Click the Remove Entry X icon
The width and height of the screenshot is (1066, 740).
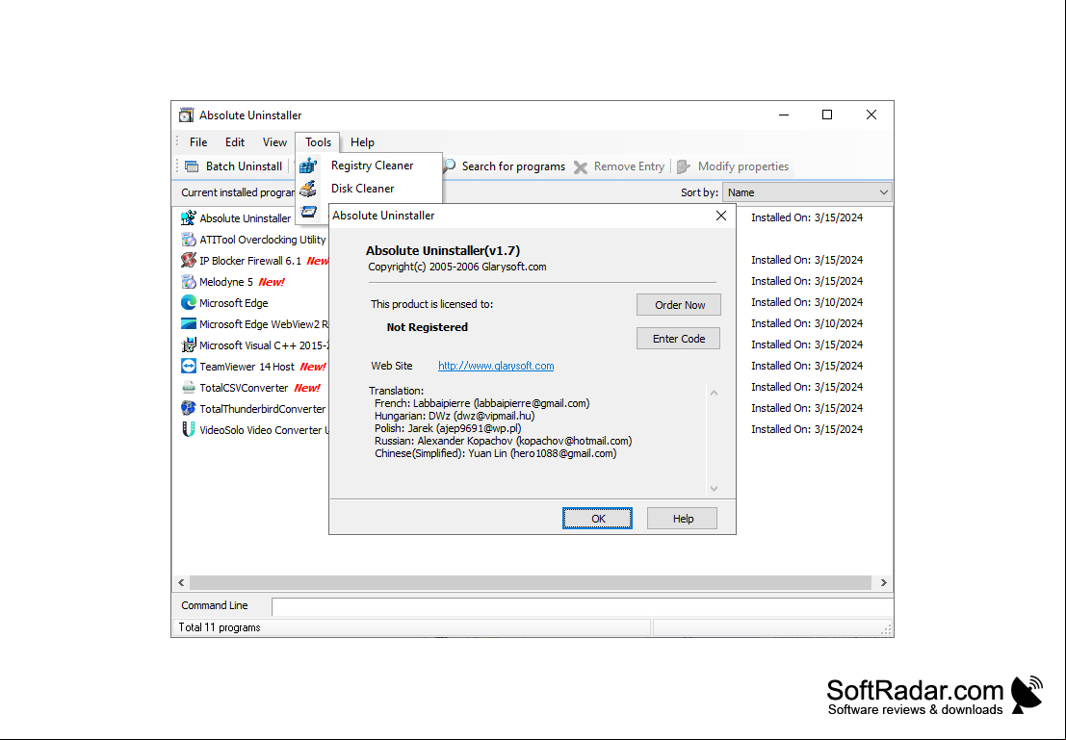tap(580, 167)
